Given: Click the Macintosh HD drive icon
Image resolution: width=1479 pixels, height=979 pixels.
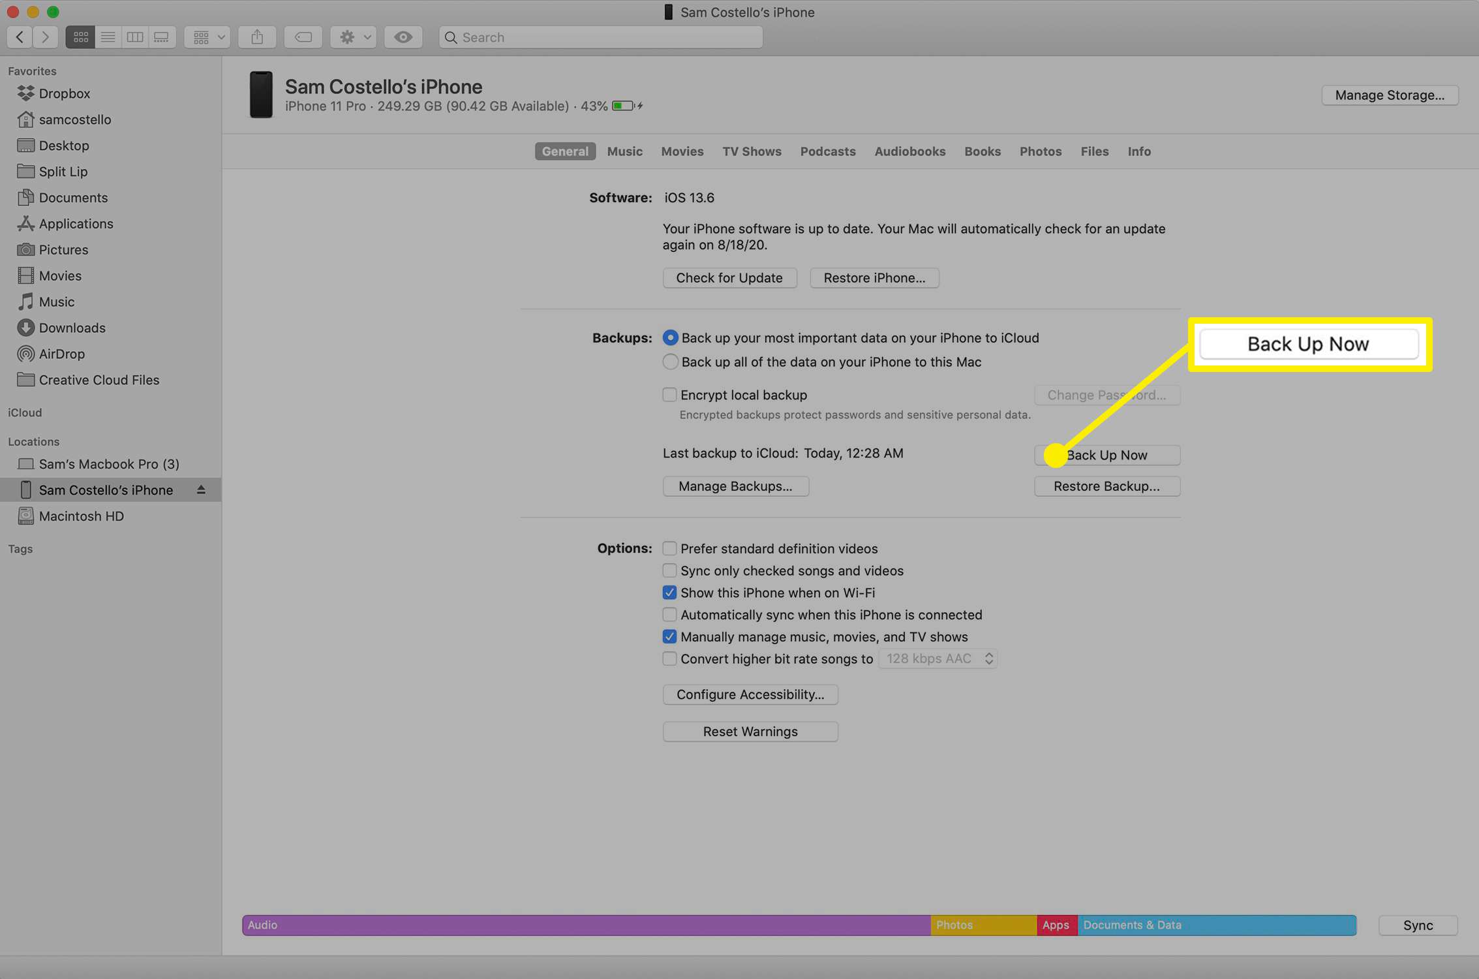Looking at the screenshot, I should point(24,516).
